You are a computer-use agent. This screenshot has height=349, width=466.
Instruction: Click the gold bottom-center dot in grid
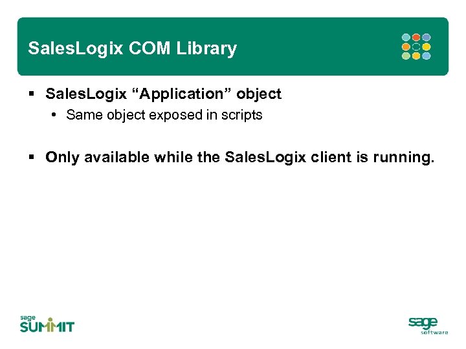[x=416, y=56]
